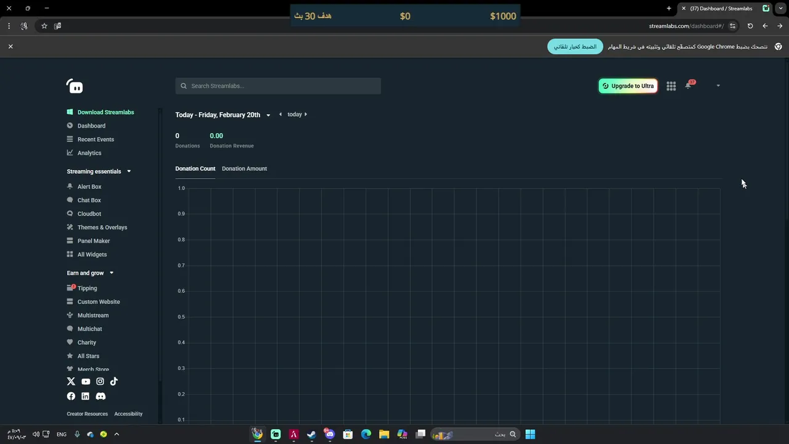
Task: Open Creator Resources link
Action: click(87, 414)
